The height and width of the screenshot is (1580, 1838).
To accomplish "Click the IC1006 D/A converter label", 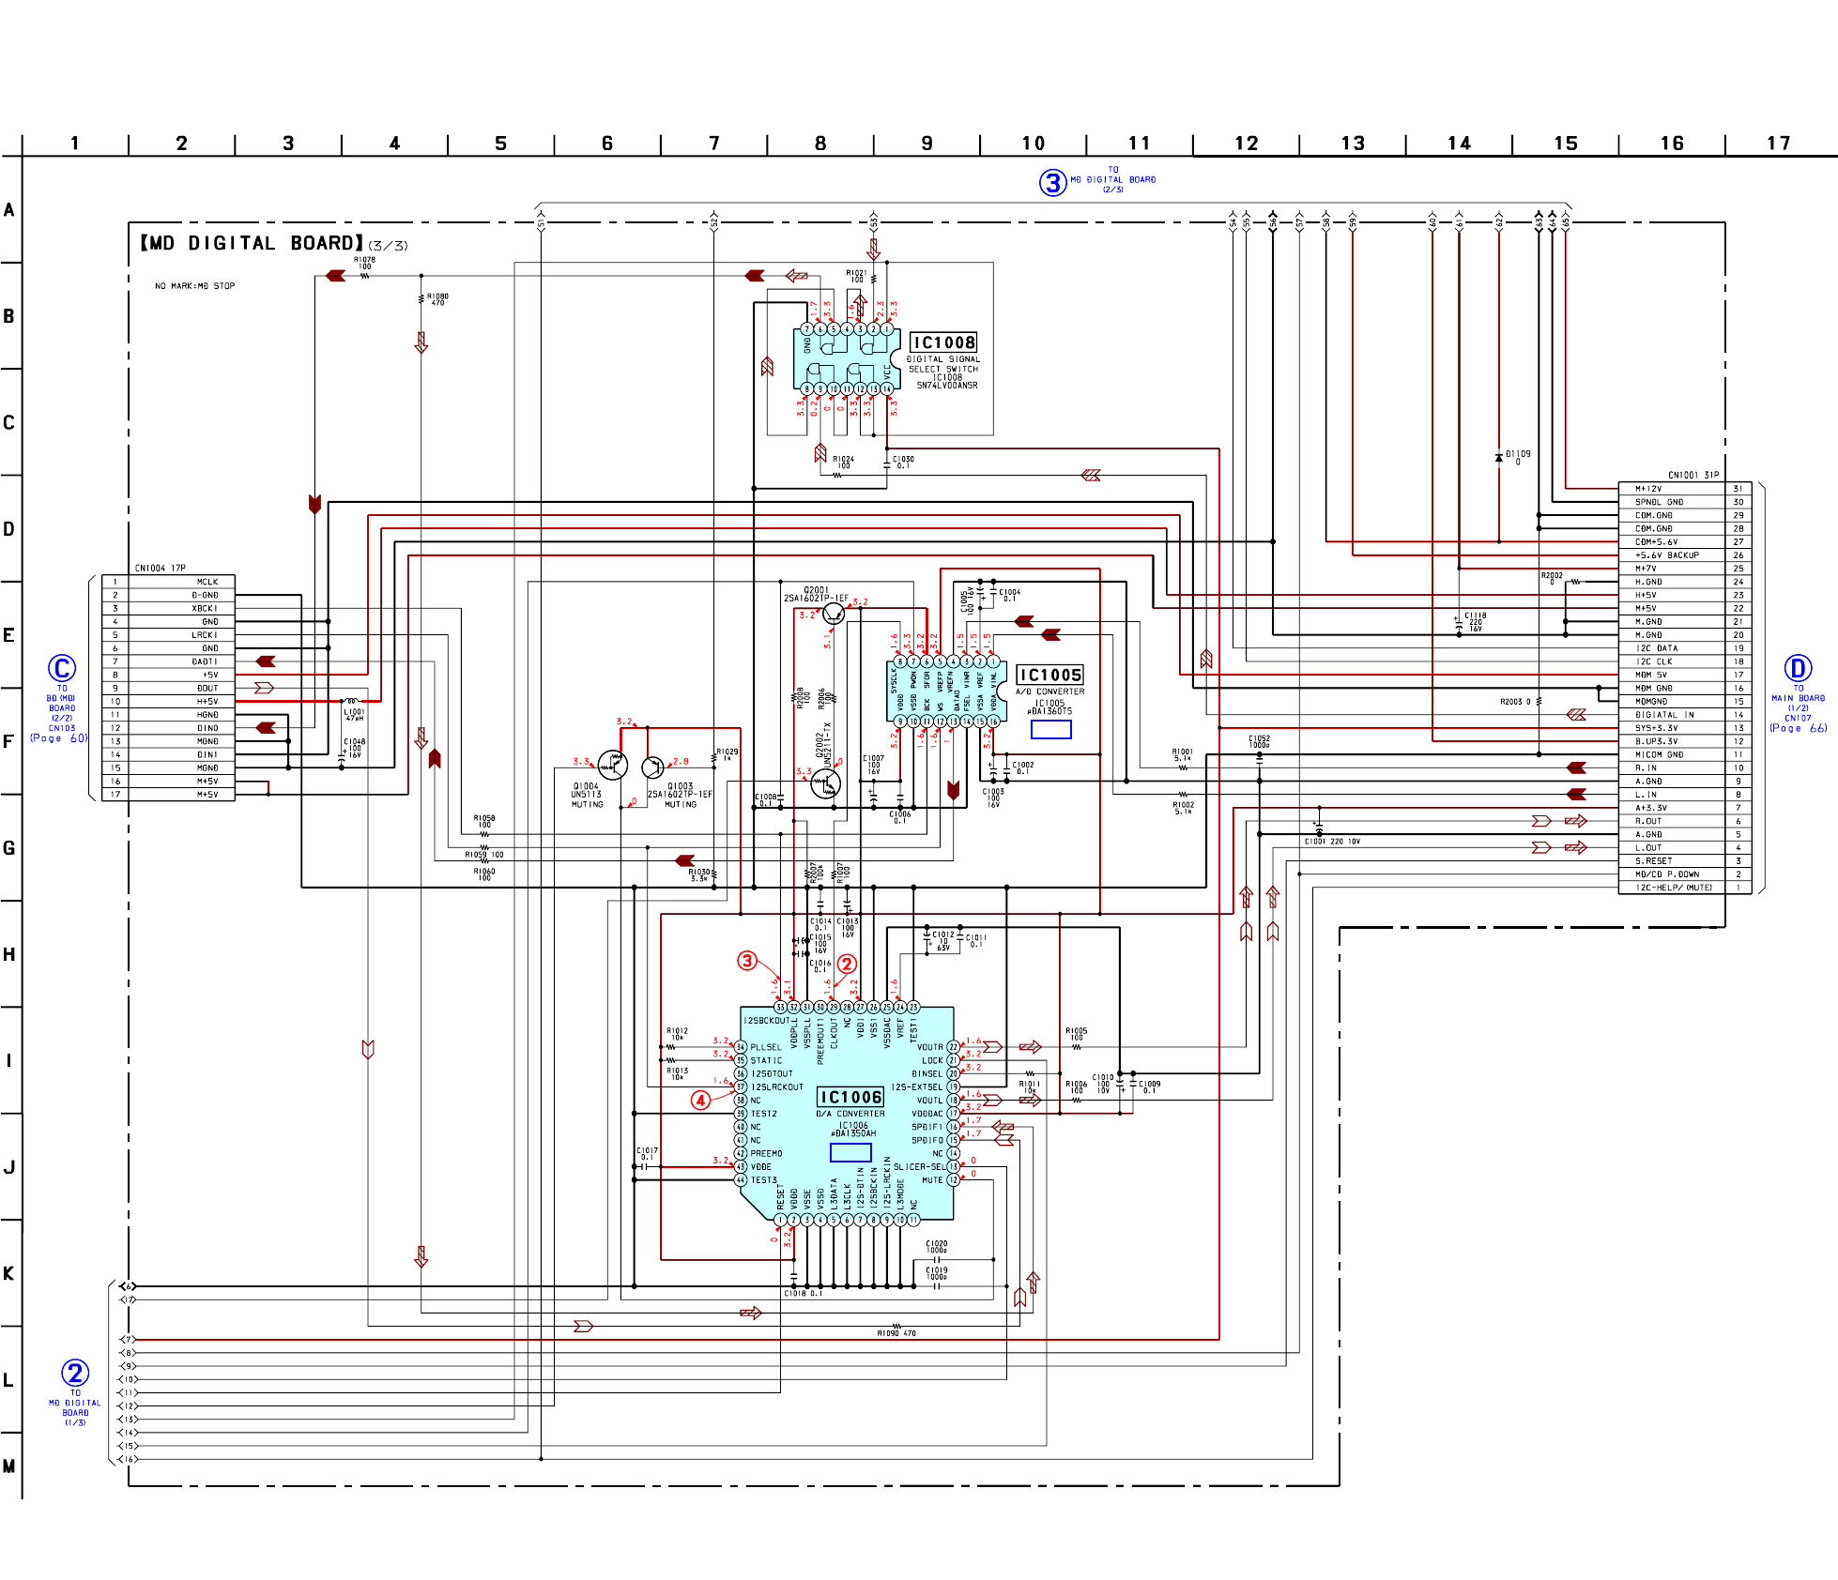I will [850, 1097].
